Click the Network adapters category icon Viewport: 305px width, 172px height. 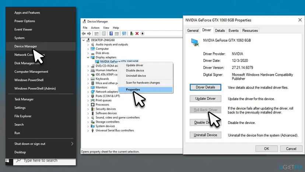92,92
